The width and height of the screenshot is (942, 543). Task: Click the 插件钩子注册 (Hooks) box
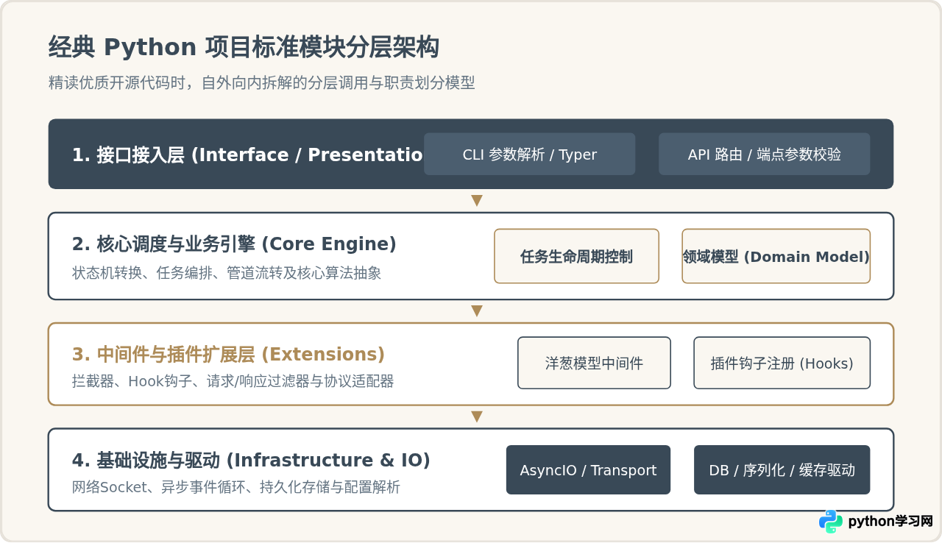point(782,363)
